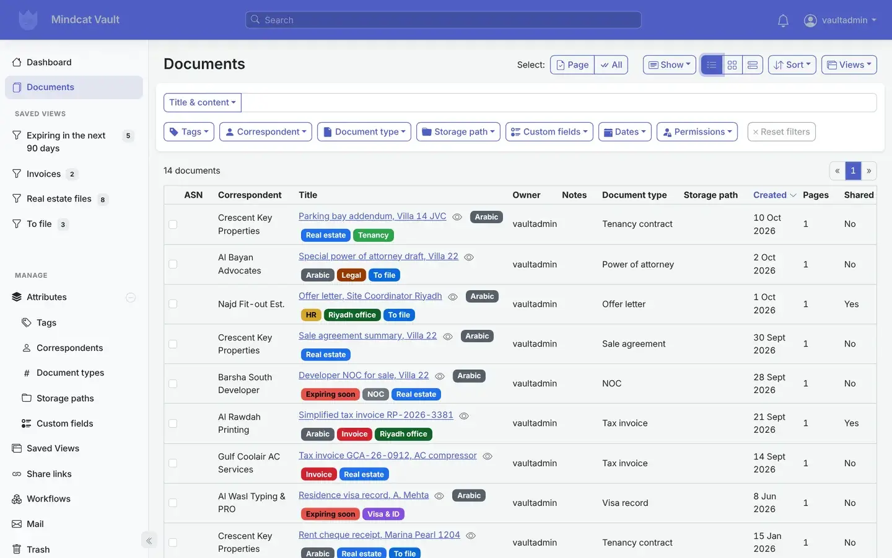The width and height of the screenshot is (892, 558).
Task: Tick the checkbox for Parking bay addendum row
Action: click(173, 224)
